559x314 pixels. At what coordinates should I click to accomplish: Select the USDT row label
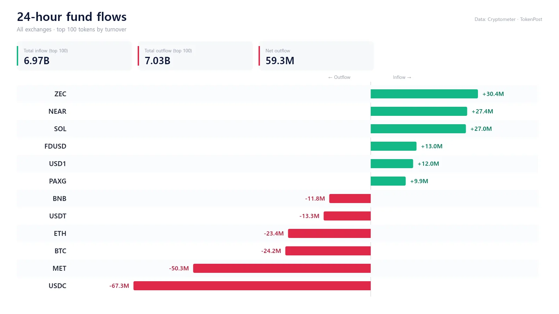(x=58, y=216)
